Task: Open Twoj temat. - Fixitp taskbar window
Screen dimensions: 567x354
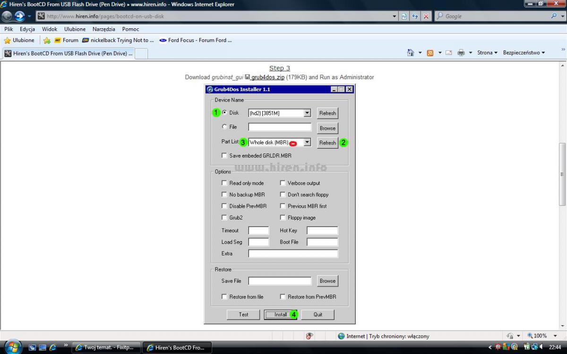Action: click(106, 347)
